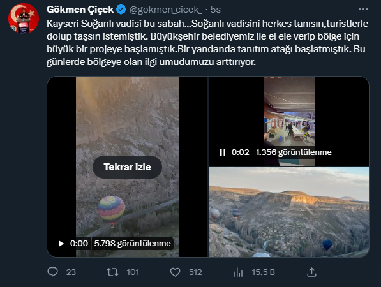Click the blue verified badge
This screenshot has height=287, width=381.
121,10
